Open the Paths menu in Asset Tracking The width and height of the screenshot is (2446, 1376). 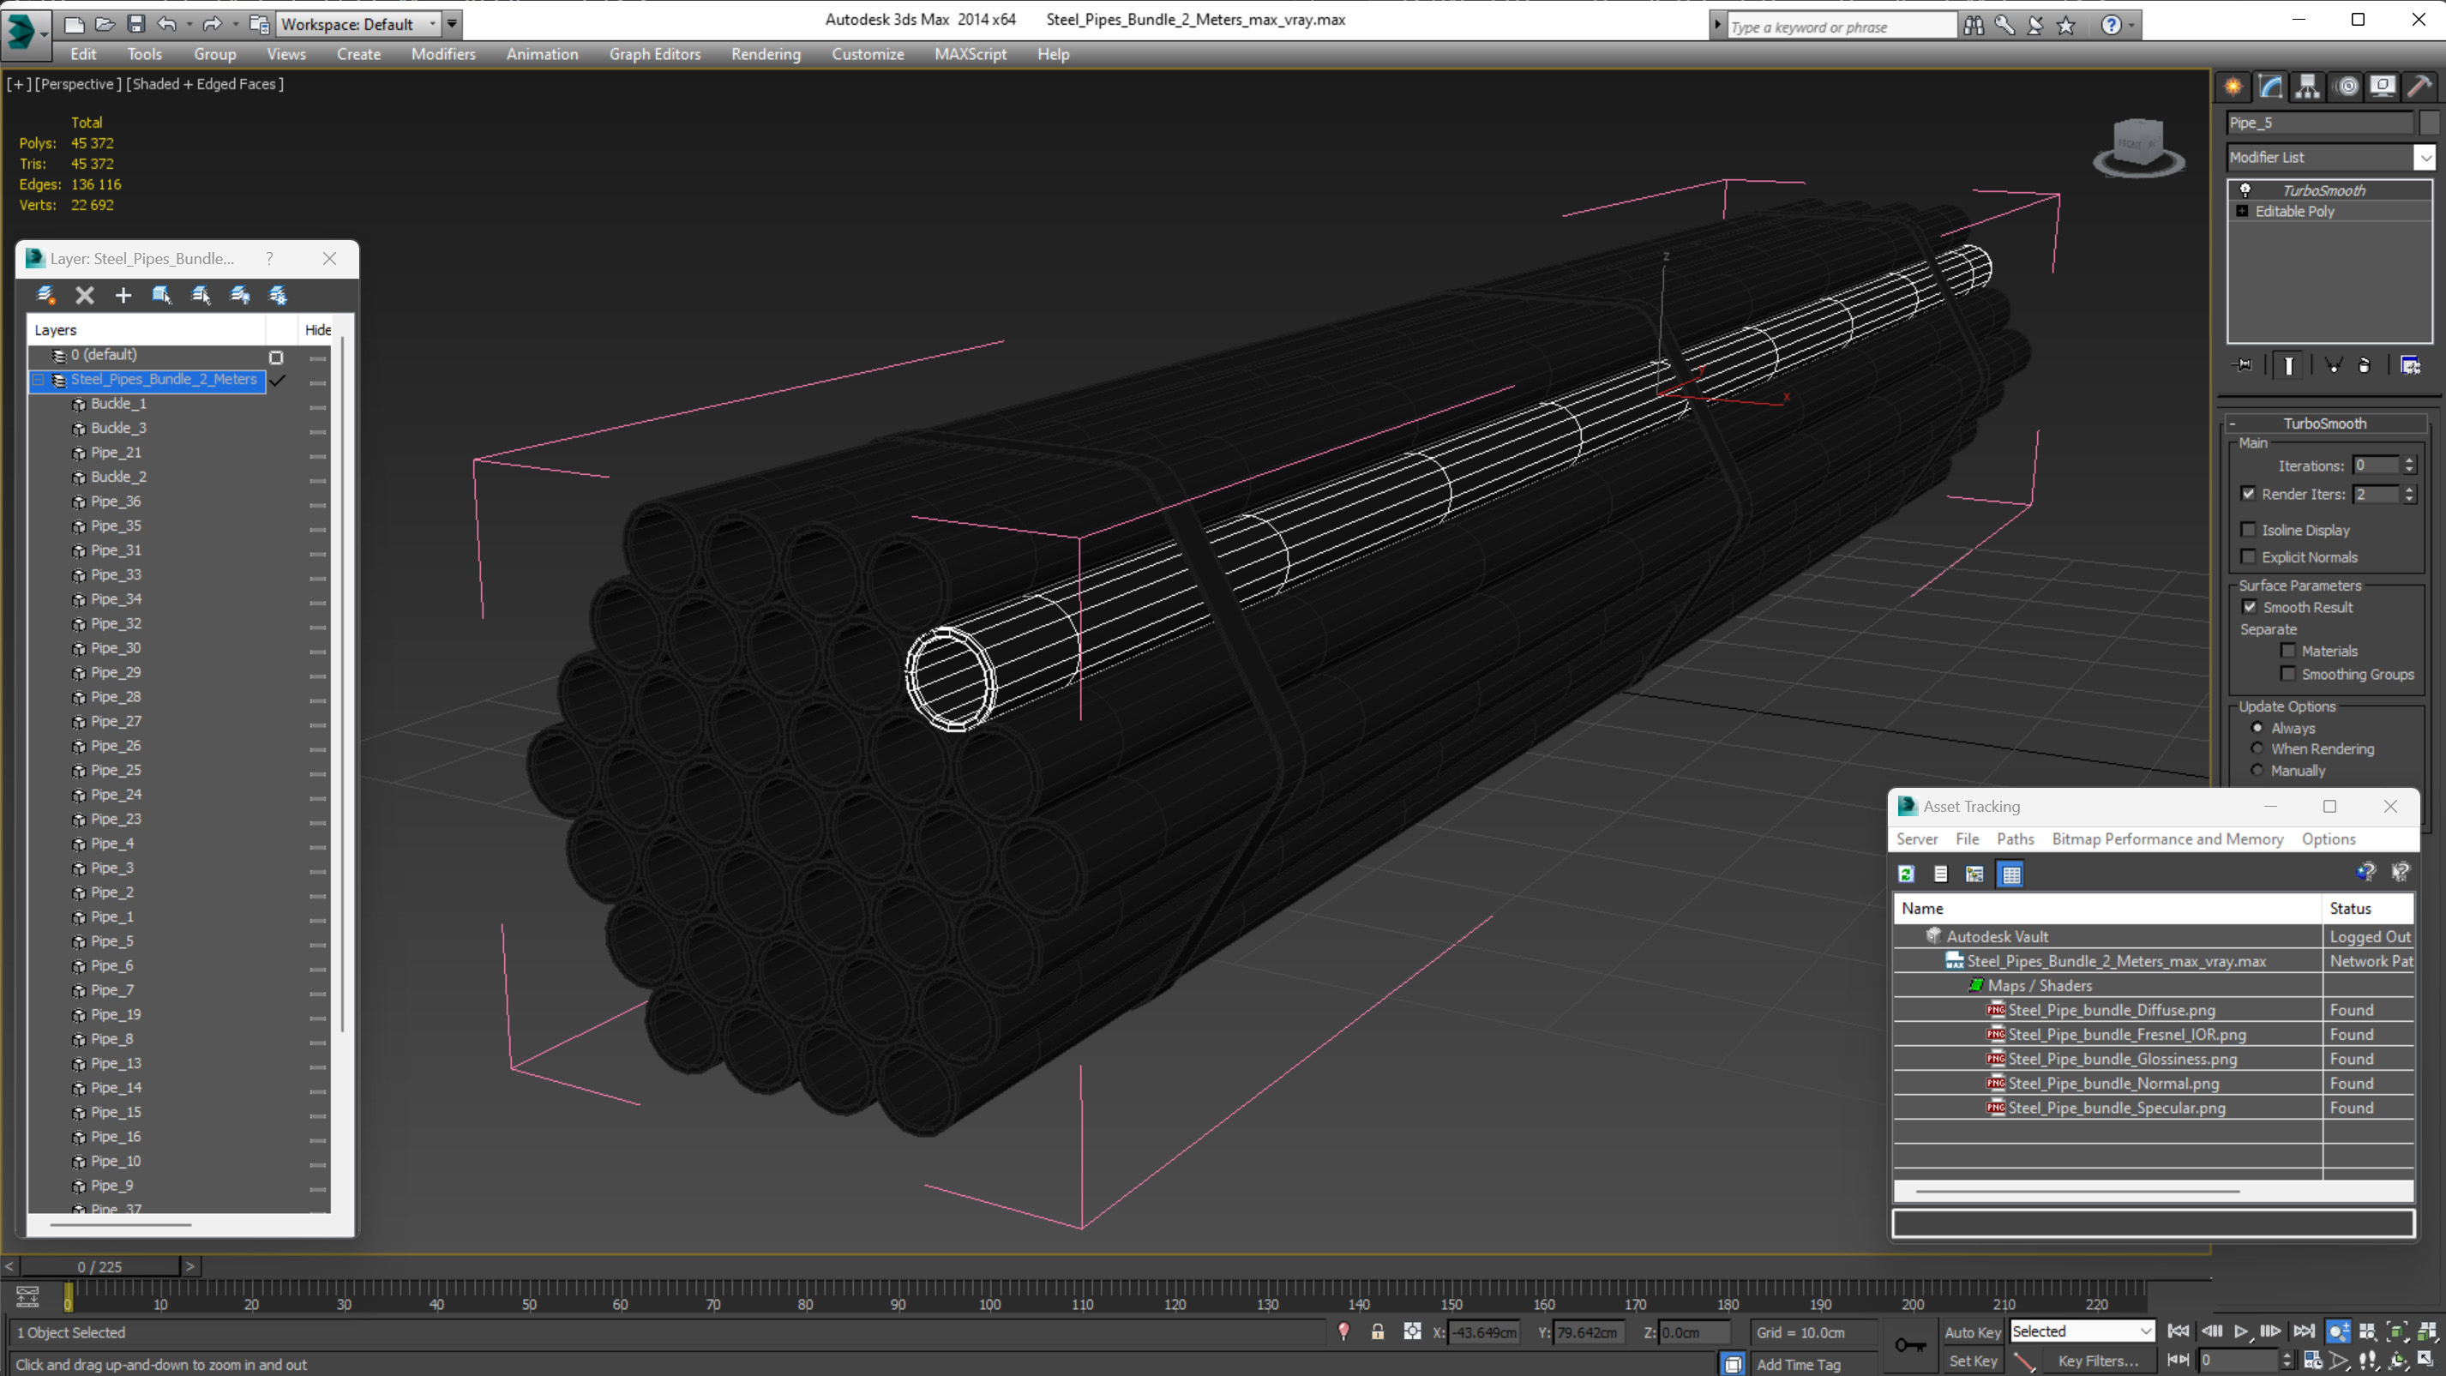click(2014, 838)
